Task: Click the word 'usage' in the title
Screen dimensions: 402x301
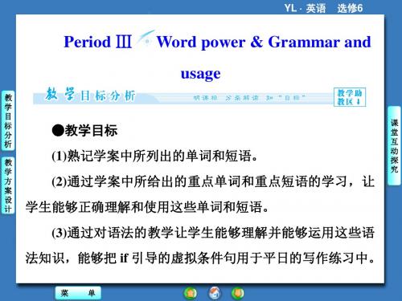Action: (x=201, y=74)
